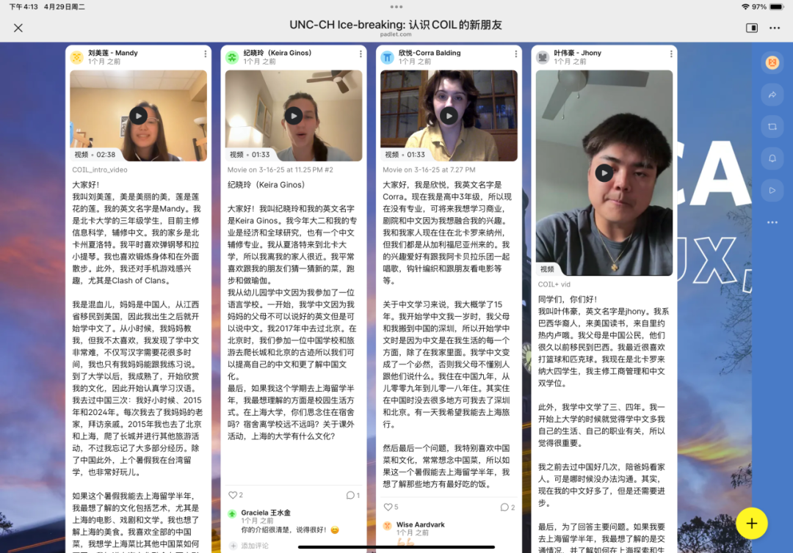This screenshot has width=793, height=553.
Task: Click the title UNC-CH Ice-breaking
Action: 396,24
